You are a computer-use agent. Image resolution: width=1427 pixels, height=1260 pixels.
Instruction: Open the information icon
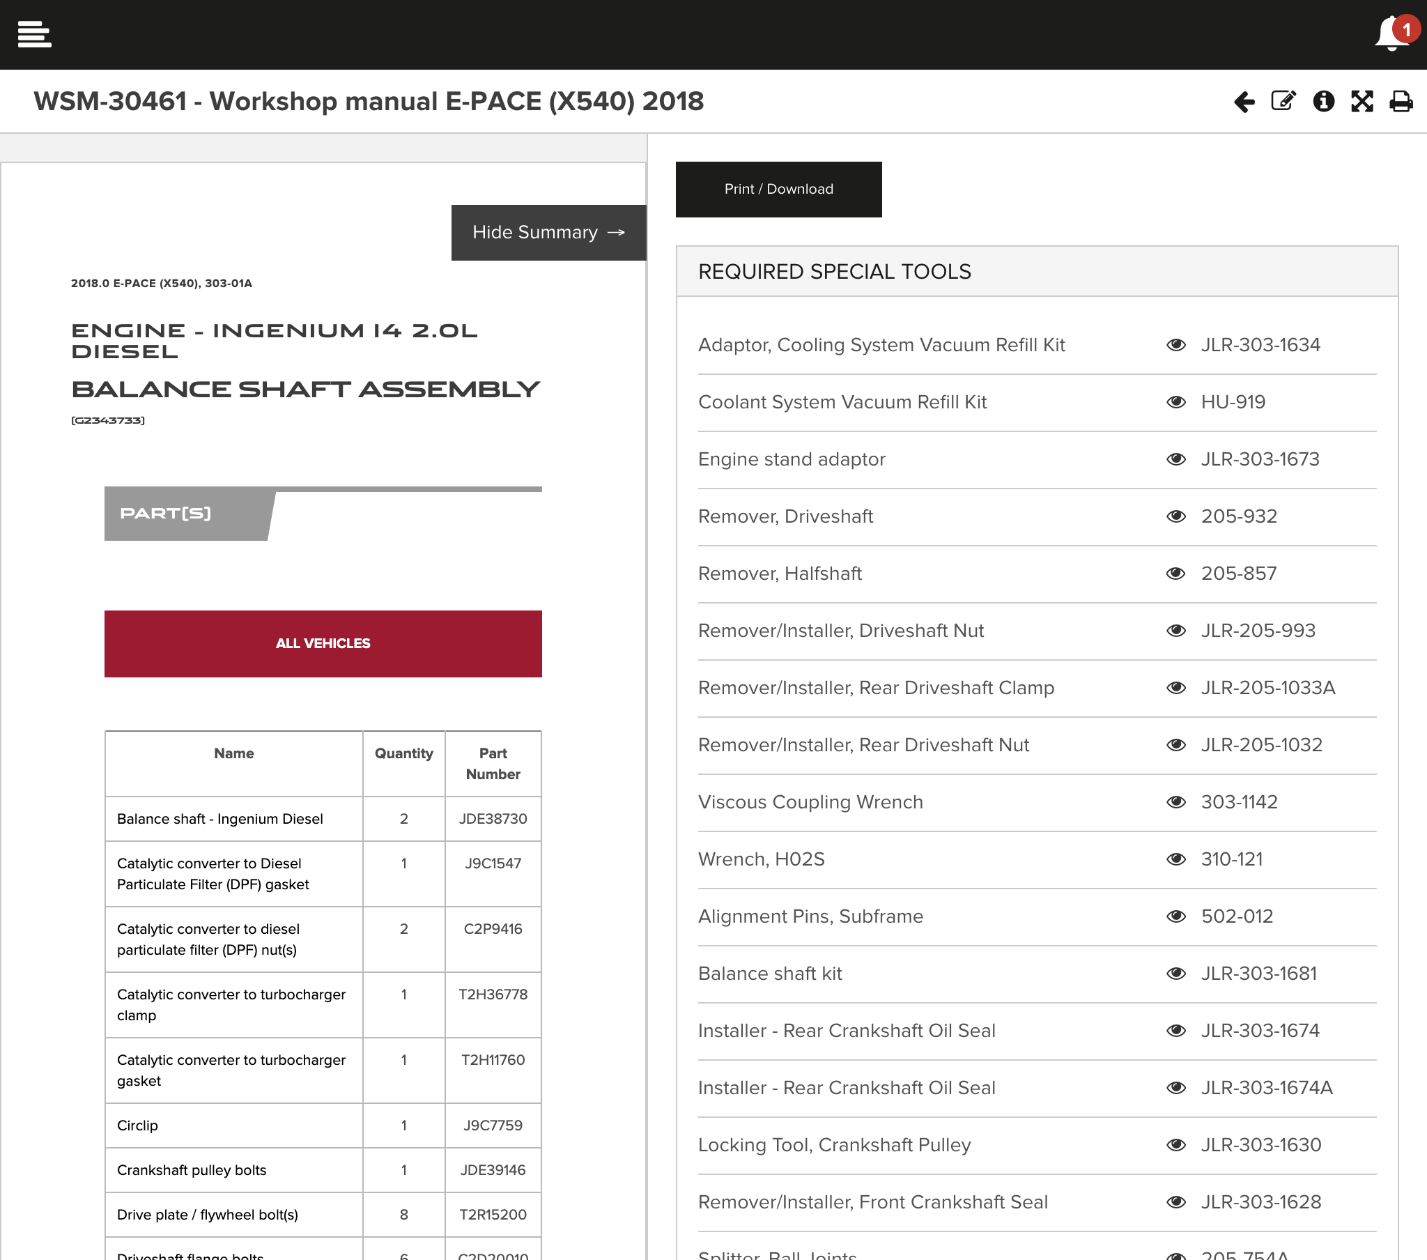tap(1323, 101)
